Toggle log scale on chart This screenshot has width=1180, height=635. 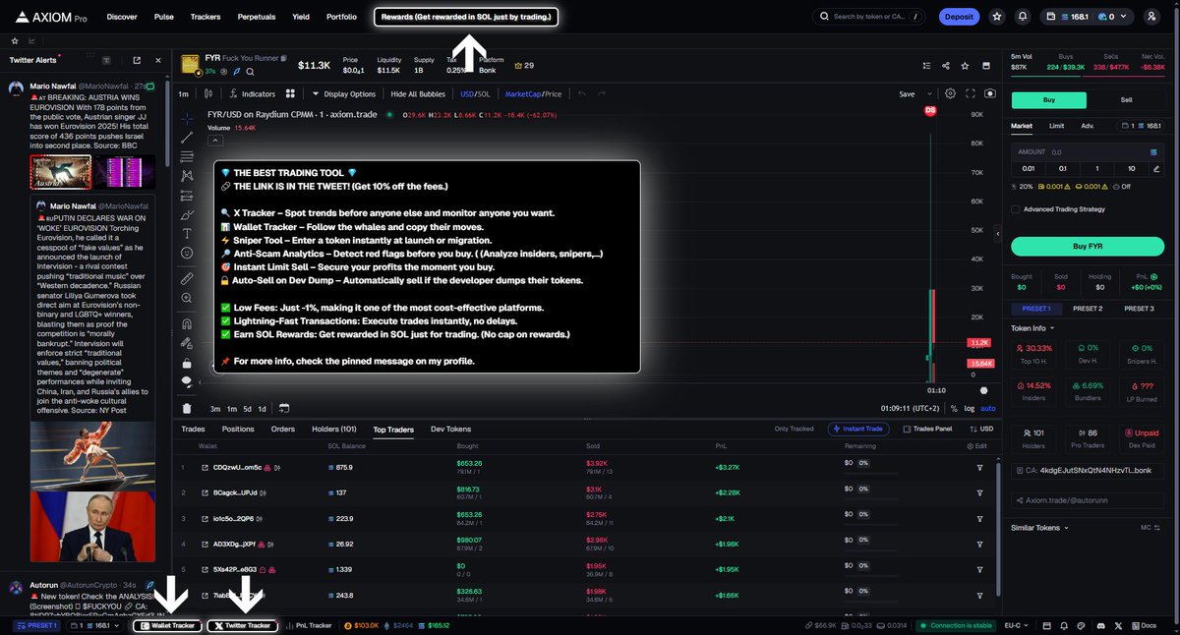point(970,408)
